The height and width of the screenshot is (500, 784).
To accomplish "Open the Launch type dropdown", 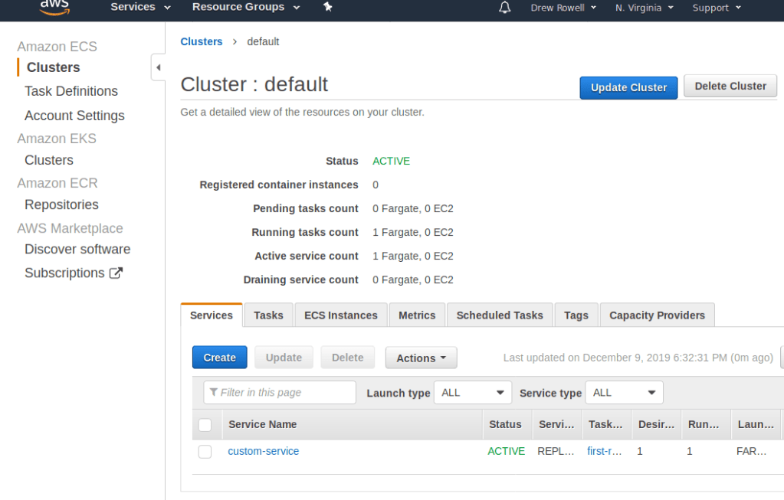I will 472,393.
